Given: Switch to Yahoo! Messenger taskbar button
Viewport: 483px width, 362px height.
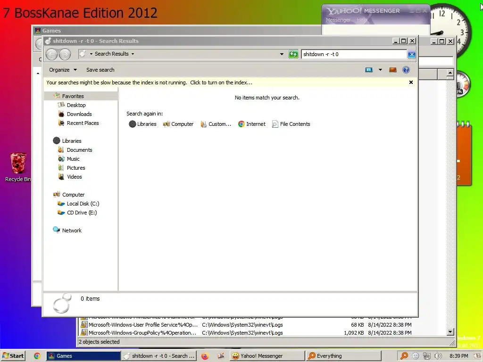Looking at the screenshot, I should (267, 356).
